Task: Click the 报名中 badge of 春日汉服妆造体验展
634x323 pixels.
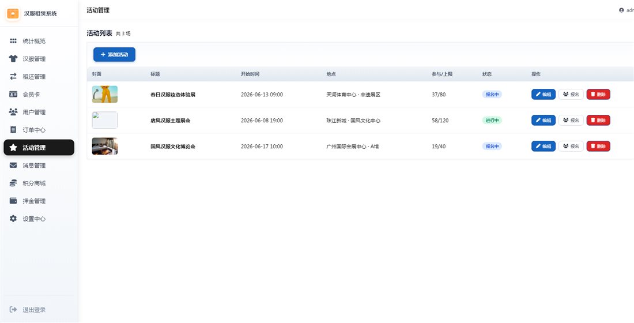Action: pyautogui.click(x=492, y=95)
